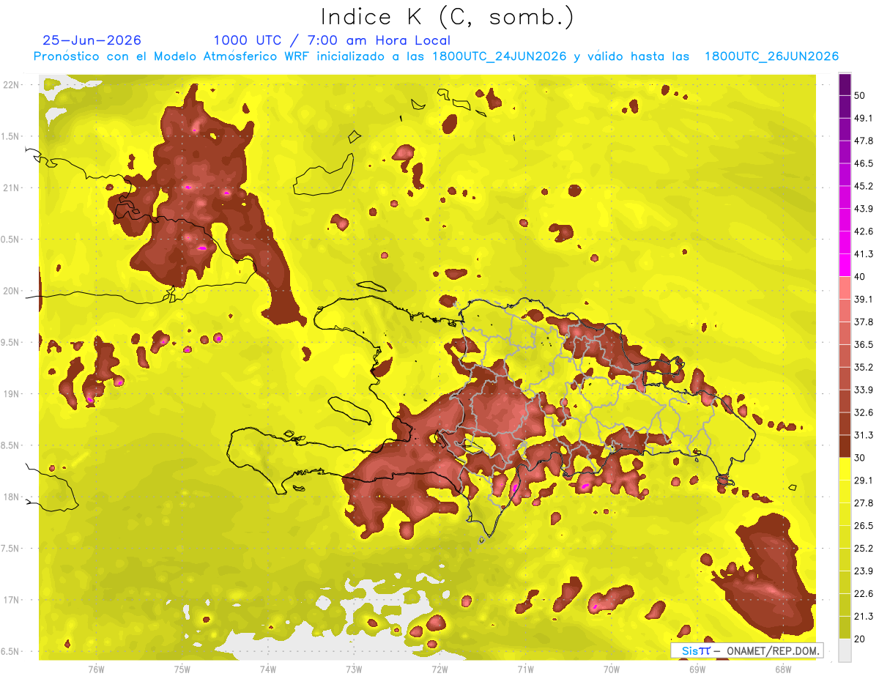Viewport: 879px width, 679px height.
Task: Pick the dark purple swatch atop the colorbar
Action: (x=845, y=84)
